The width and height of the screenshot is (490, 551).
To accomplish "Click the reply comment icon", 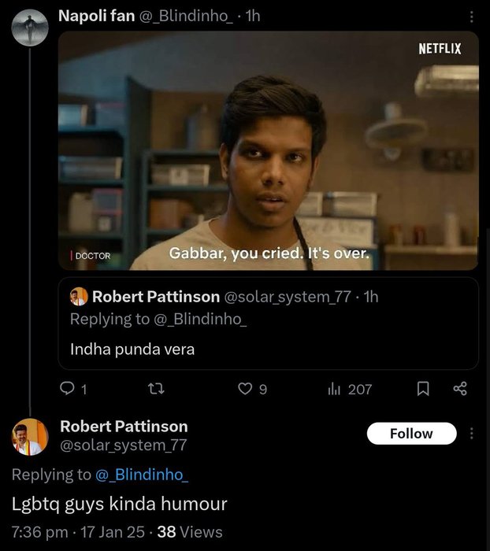I will pyautogui.click(x=68, y=388).
